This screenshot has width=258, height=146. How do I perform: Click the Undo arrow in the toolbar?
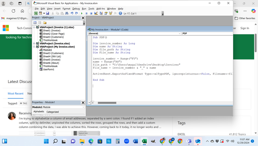(x=72, y=13)
